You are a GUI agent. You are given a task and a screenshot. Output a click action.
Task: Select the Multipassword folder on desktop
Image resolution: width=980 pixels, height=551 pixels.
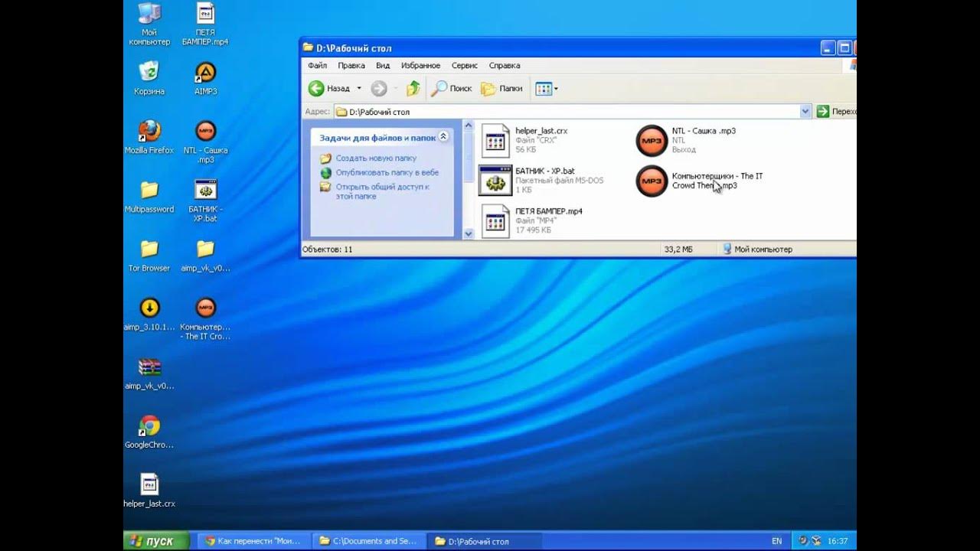(149, 197)
